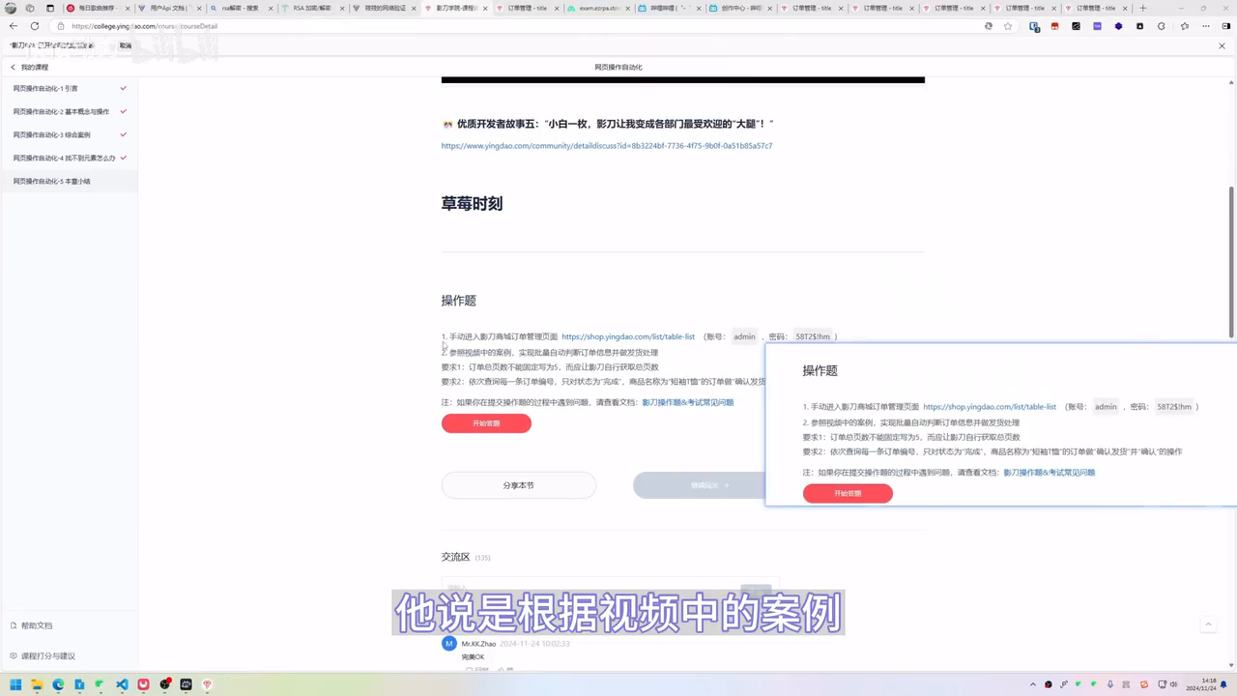The width and height of the screenshot is (1237, 696).
Task: Switch to the rsa解密 - 搜索 tab
Action: point(241,8)
